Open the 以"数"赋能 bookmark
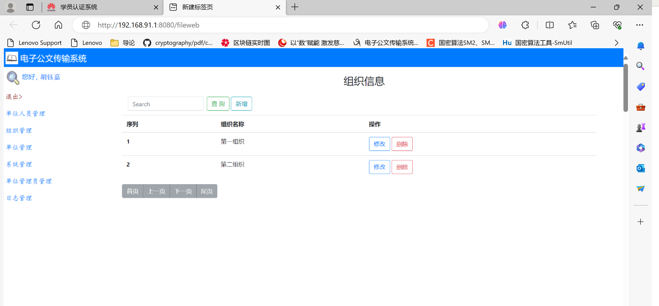659x306 pixels. [x=312, y=43]
